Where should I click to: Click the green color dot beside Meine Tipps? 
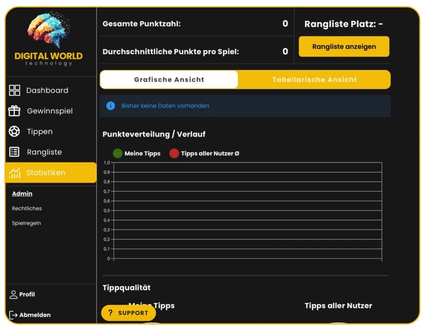click(118, 153)
